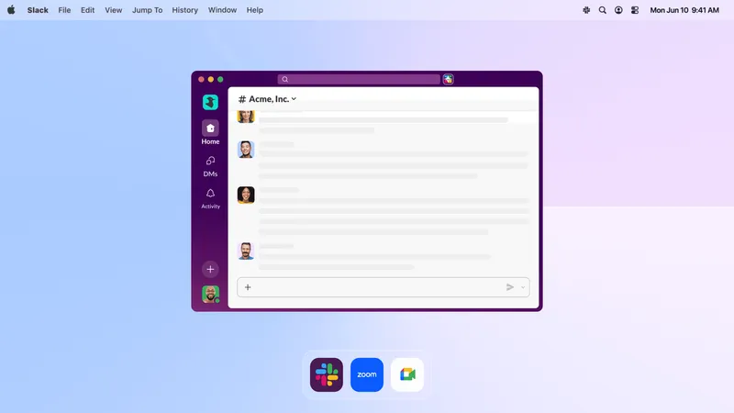Open the File menu
This screenshot has height=413, width=734.
click(64, 10)
